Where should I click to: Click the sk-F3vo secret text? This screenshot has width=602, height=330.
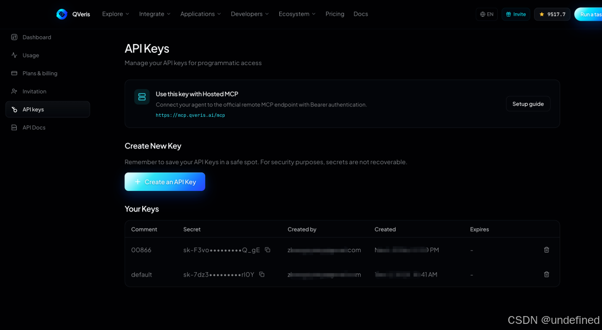(221, 250)
